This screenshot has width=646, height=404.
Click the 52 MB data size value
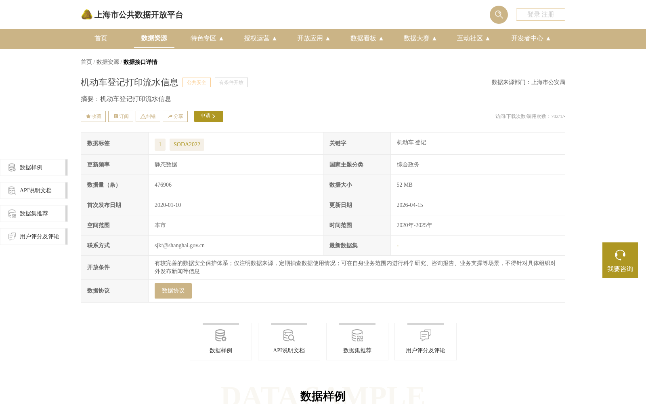coord(405,185)
